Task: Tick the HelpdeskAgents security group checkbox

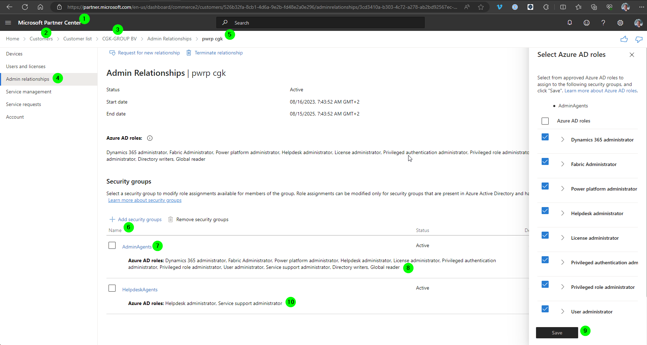Action: (x=112, y=288)
